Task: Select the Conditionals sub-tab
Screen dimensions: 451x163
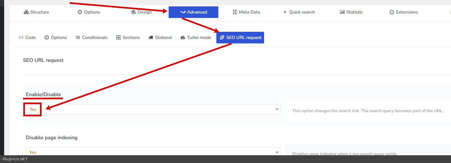Action: tap(92, 38)
